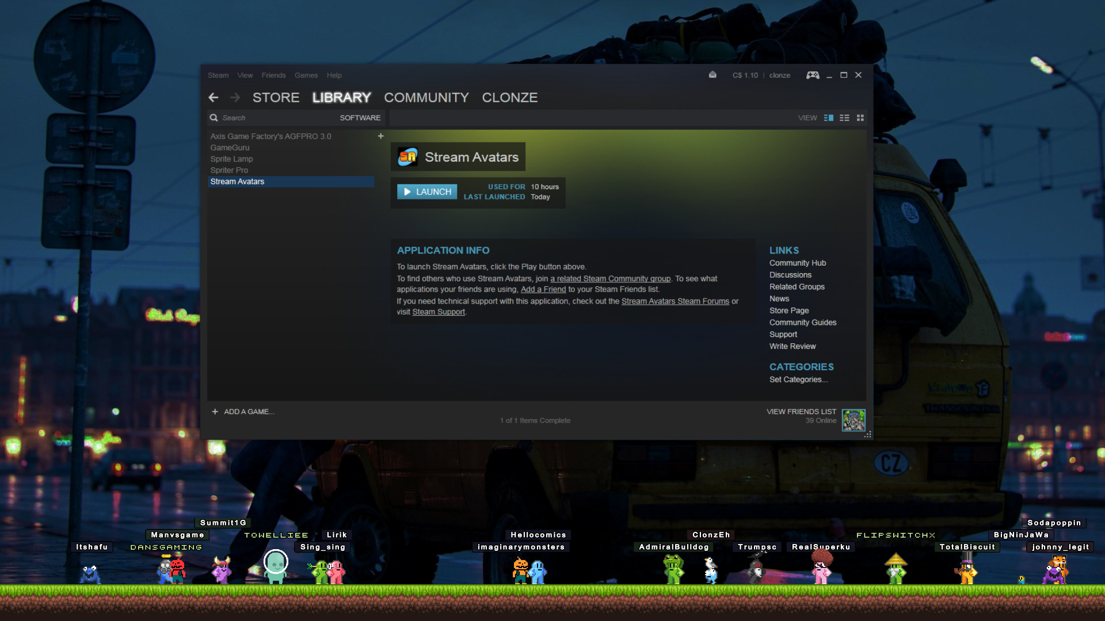The width and height of the screenshot is (1105, 621).
Task: Click the back navigation arrow icon
Action: [x=214, y=96]
